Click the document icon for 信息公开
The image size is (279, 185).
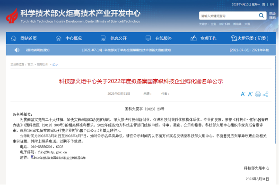tap(103, 38)
